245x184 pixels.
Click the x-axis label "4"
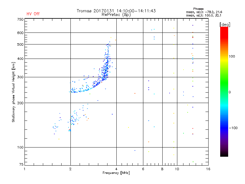116,169
